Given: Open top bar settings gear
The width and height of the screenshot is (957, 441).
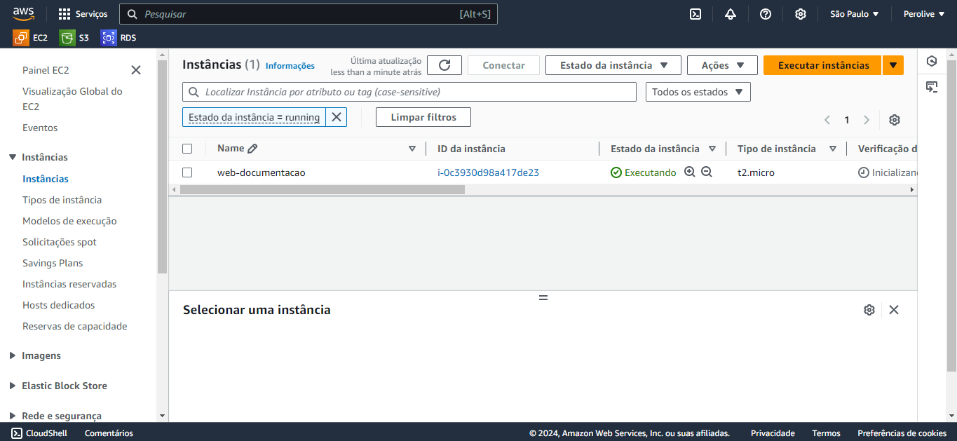Looking at the screenshot, I should [801, 14].
